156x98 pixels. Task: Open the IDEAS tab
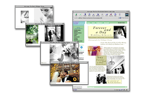point(93,23)
